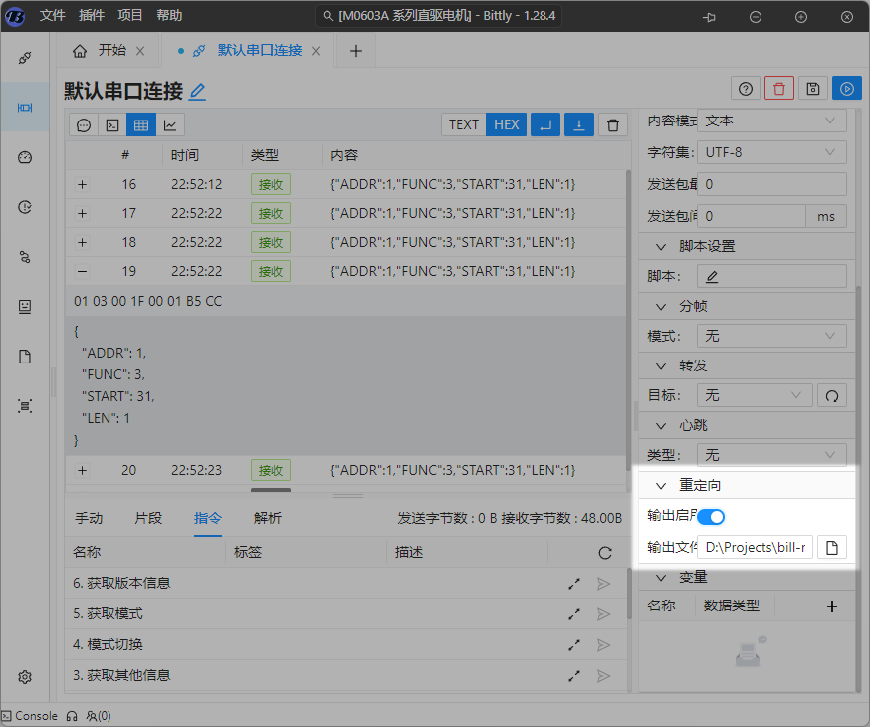This screenshot has width=870, height=727.
Task: Toggle TEXT display mode
Action: click(x=463, y=124)
